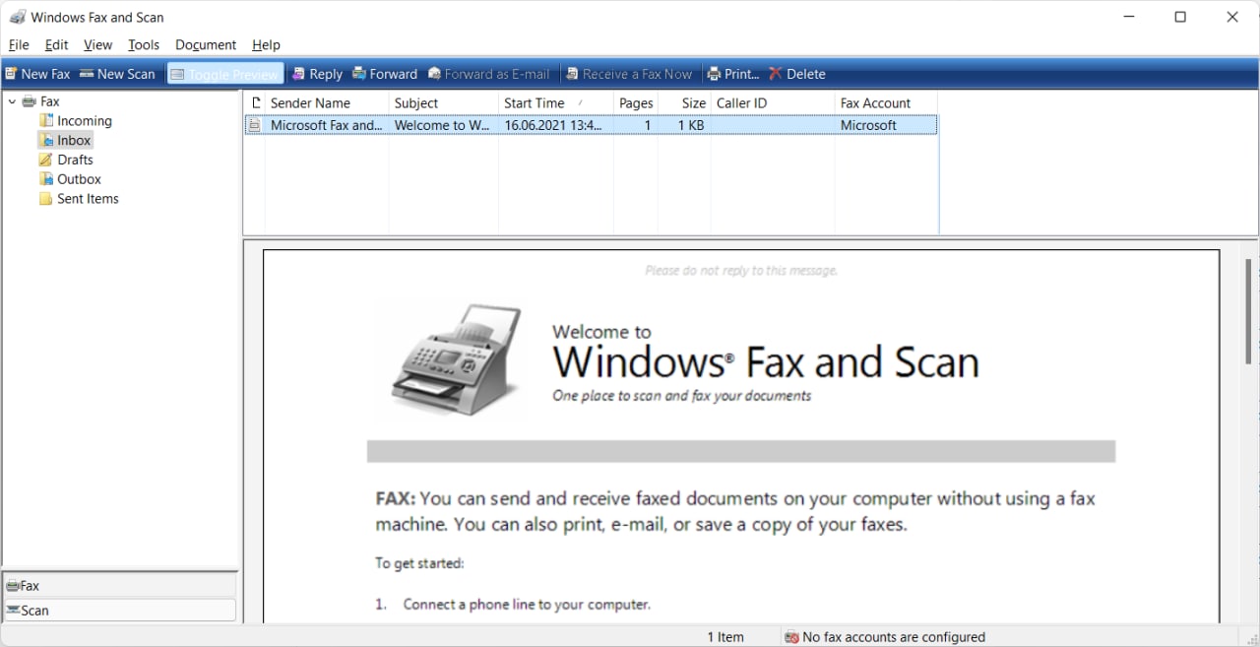
Task: Open the Tools menu
Action: pos(144,44)
